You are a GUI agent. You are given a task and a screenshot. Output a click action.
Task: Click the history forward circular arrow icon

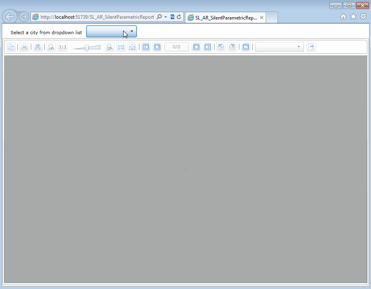click(232, 47)
